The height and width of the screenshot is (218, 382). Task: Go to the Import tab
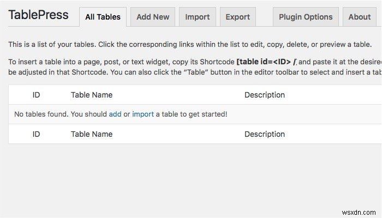coord(197,17)
